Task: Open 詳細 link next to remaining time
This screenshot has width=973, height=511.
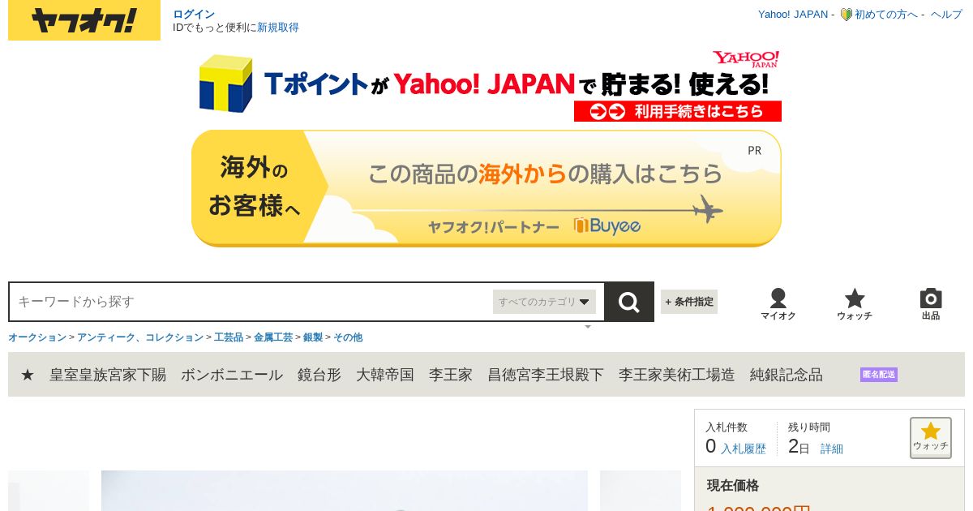Action: click(x=832, y=449)
